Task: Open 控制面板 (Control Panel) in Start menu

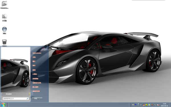Action: click(x=35, y=79)
